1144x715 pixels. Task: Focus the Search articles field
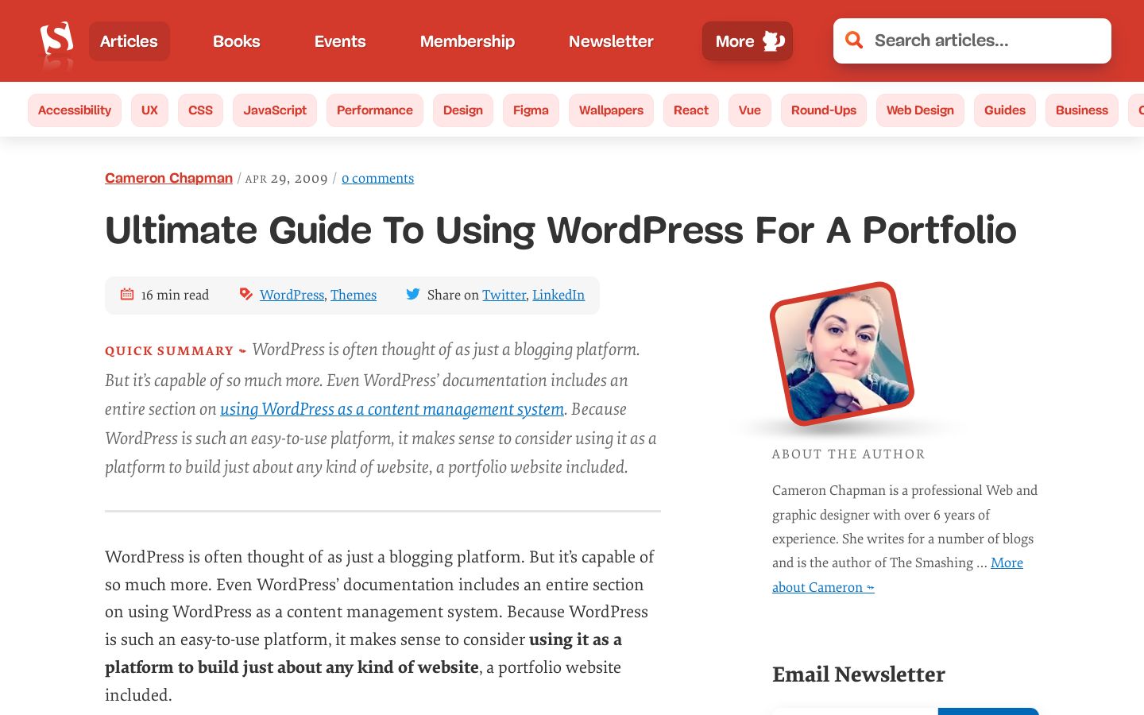[972, 41]
